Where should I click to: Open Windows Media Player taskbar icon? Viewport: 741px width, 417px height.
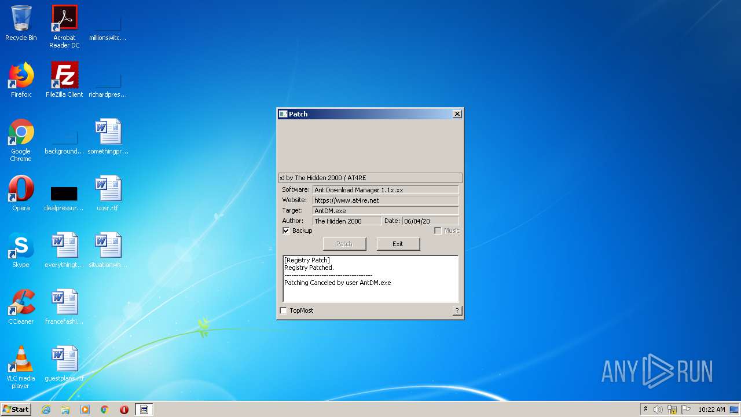click(x=85, y=409)
